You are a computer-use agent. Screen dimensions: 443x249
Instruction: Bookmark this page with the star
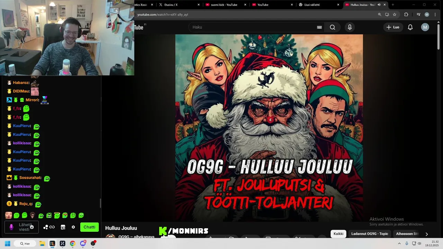coord(395,15)
